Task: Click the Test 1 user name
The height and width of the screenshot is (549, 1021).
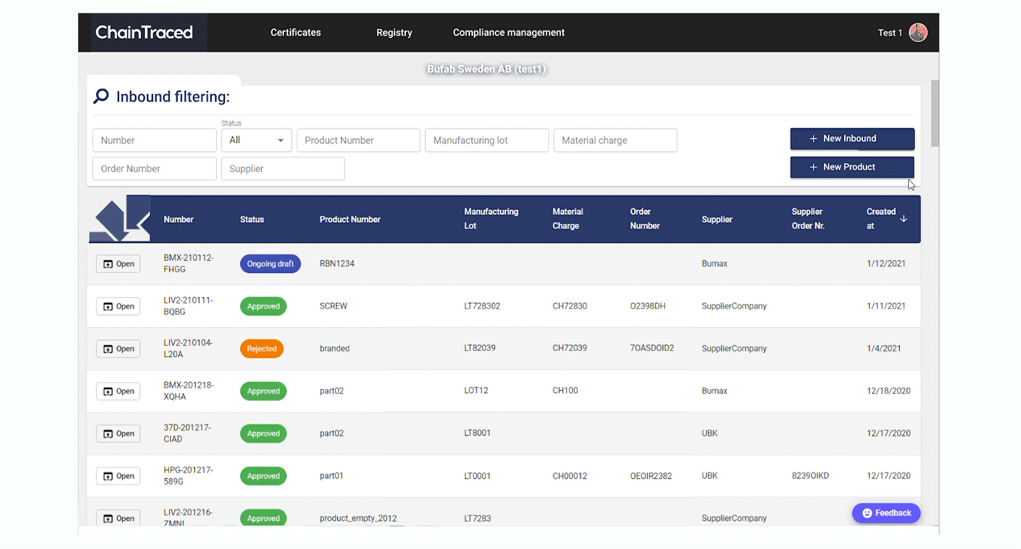Action: pos(890,32)
